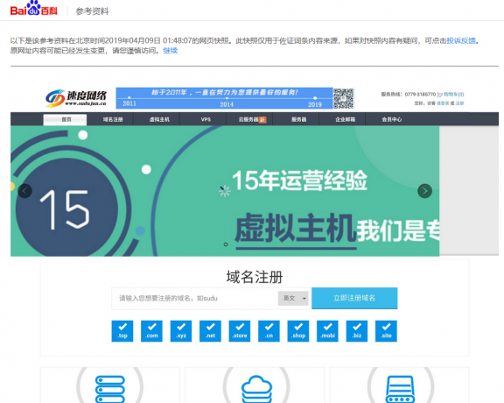This screenshot has height=403, width=504.
Task: Click the 继续 link
Action: [x=170, y=51]
